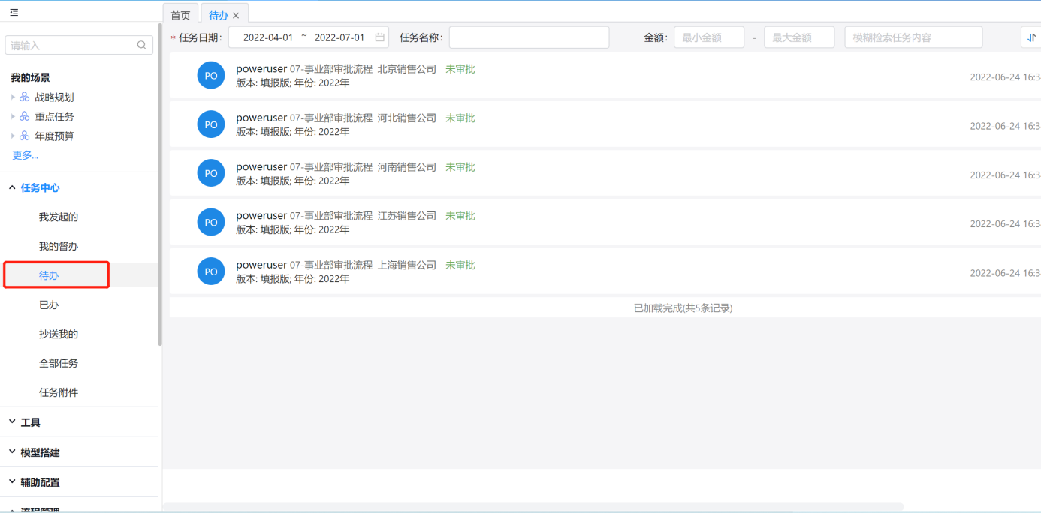Open 已办 in the task center menu
This screenshot has height=513, width=1041.
pos(49,305)
